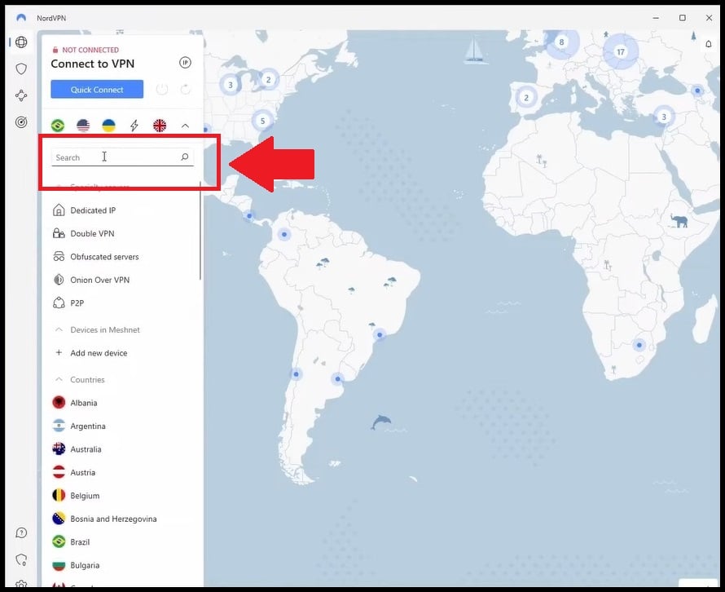Open the help question mark icon
Image resolution: width=725 pixels, height=592 pixels.
(x=21, y=533)
